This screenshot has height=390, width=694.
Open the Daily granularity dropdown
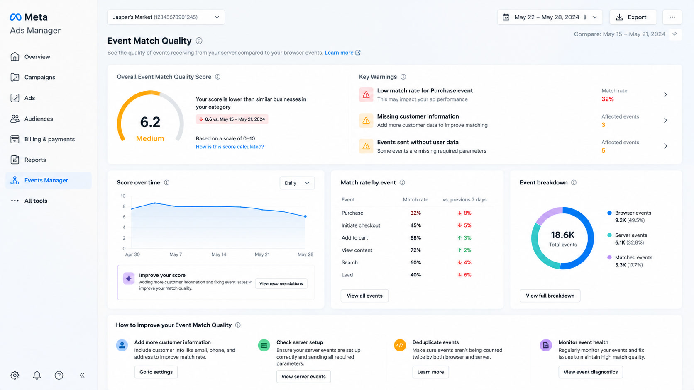297,183
